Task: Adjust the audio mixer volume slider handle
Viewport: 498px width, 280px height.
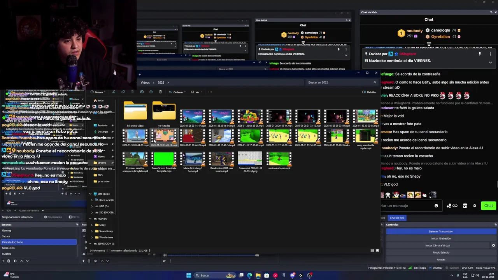Action: [257, 255]
